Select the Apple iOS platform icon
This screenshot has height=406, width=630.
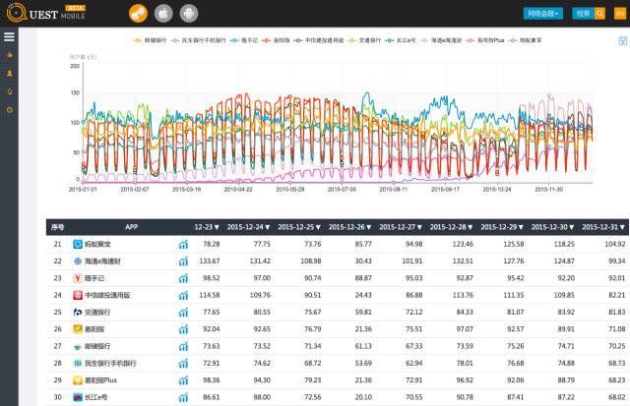click(x=163, y=14)
